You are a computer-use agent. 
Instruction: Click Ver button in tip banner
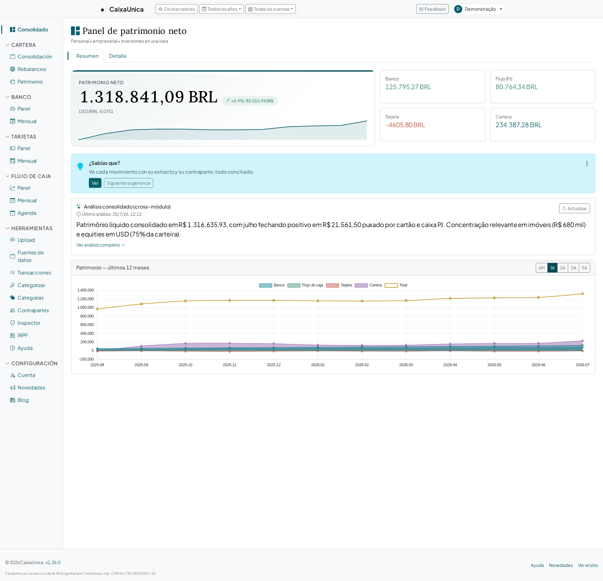pyautogui.click(x=95, y=183)
